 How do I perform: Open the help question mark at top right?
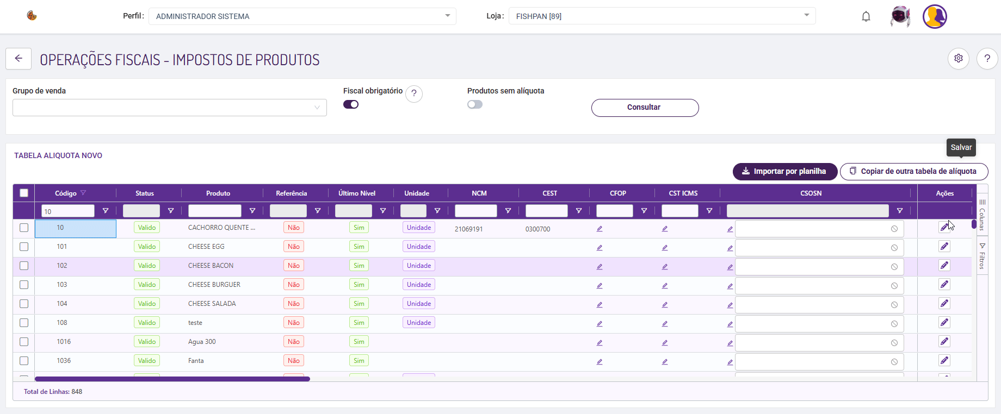click(x=987, y=58)
